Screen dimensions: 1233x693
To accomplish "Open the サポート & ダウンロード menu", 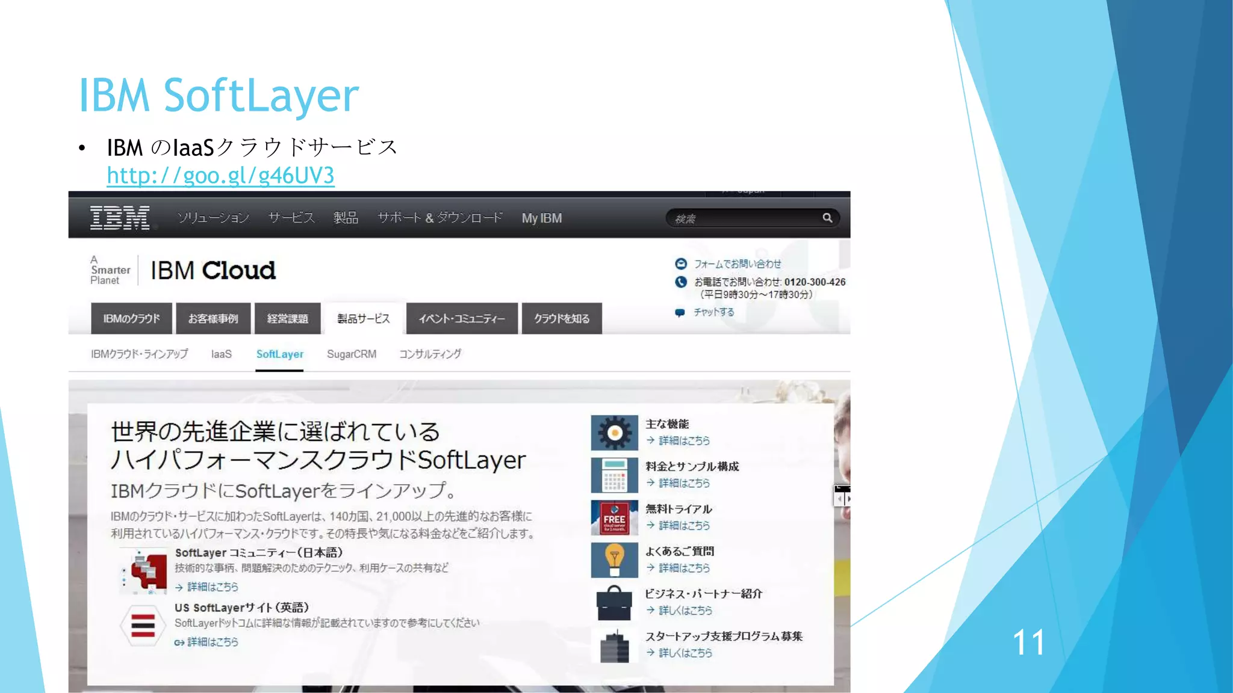I will (439, 218).
